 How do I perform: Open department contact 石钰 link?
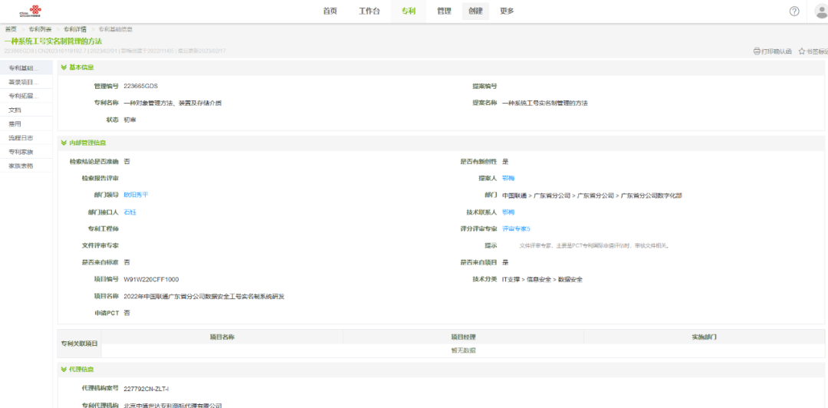pyautogui.click(x=130, y=212)
